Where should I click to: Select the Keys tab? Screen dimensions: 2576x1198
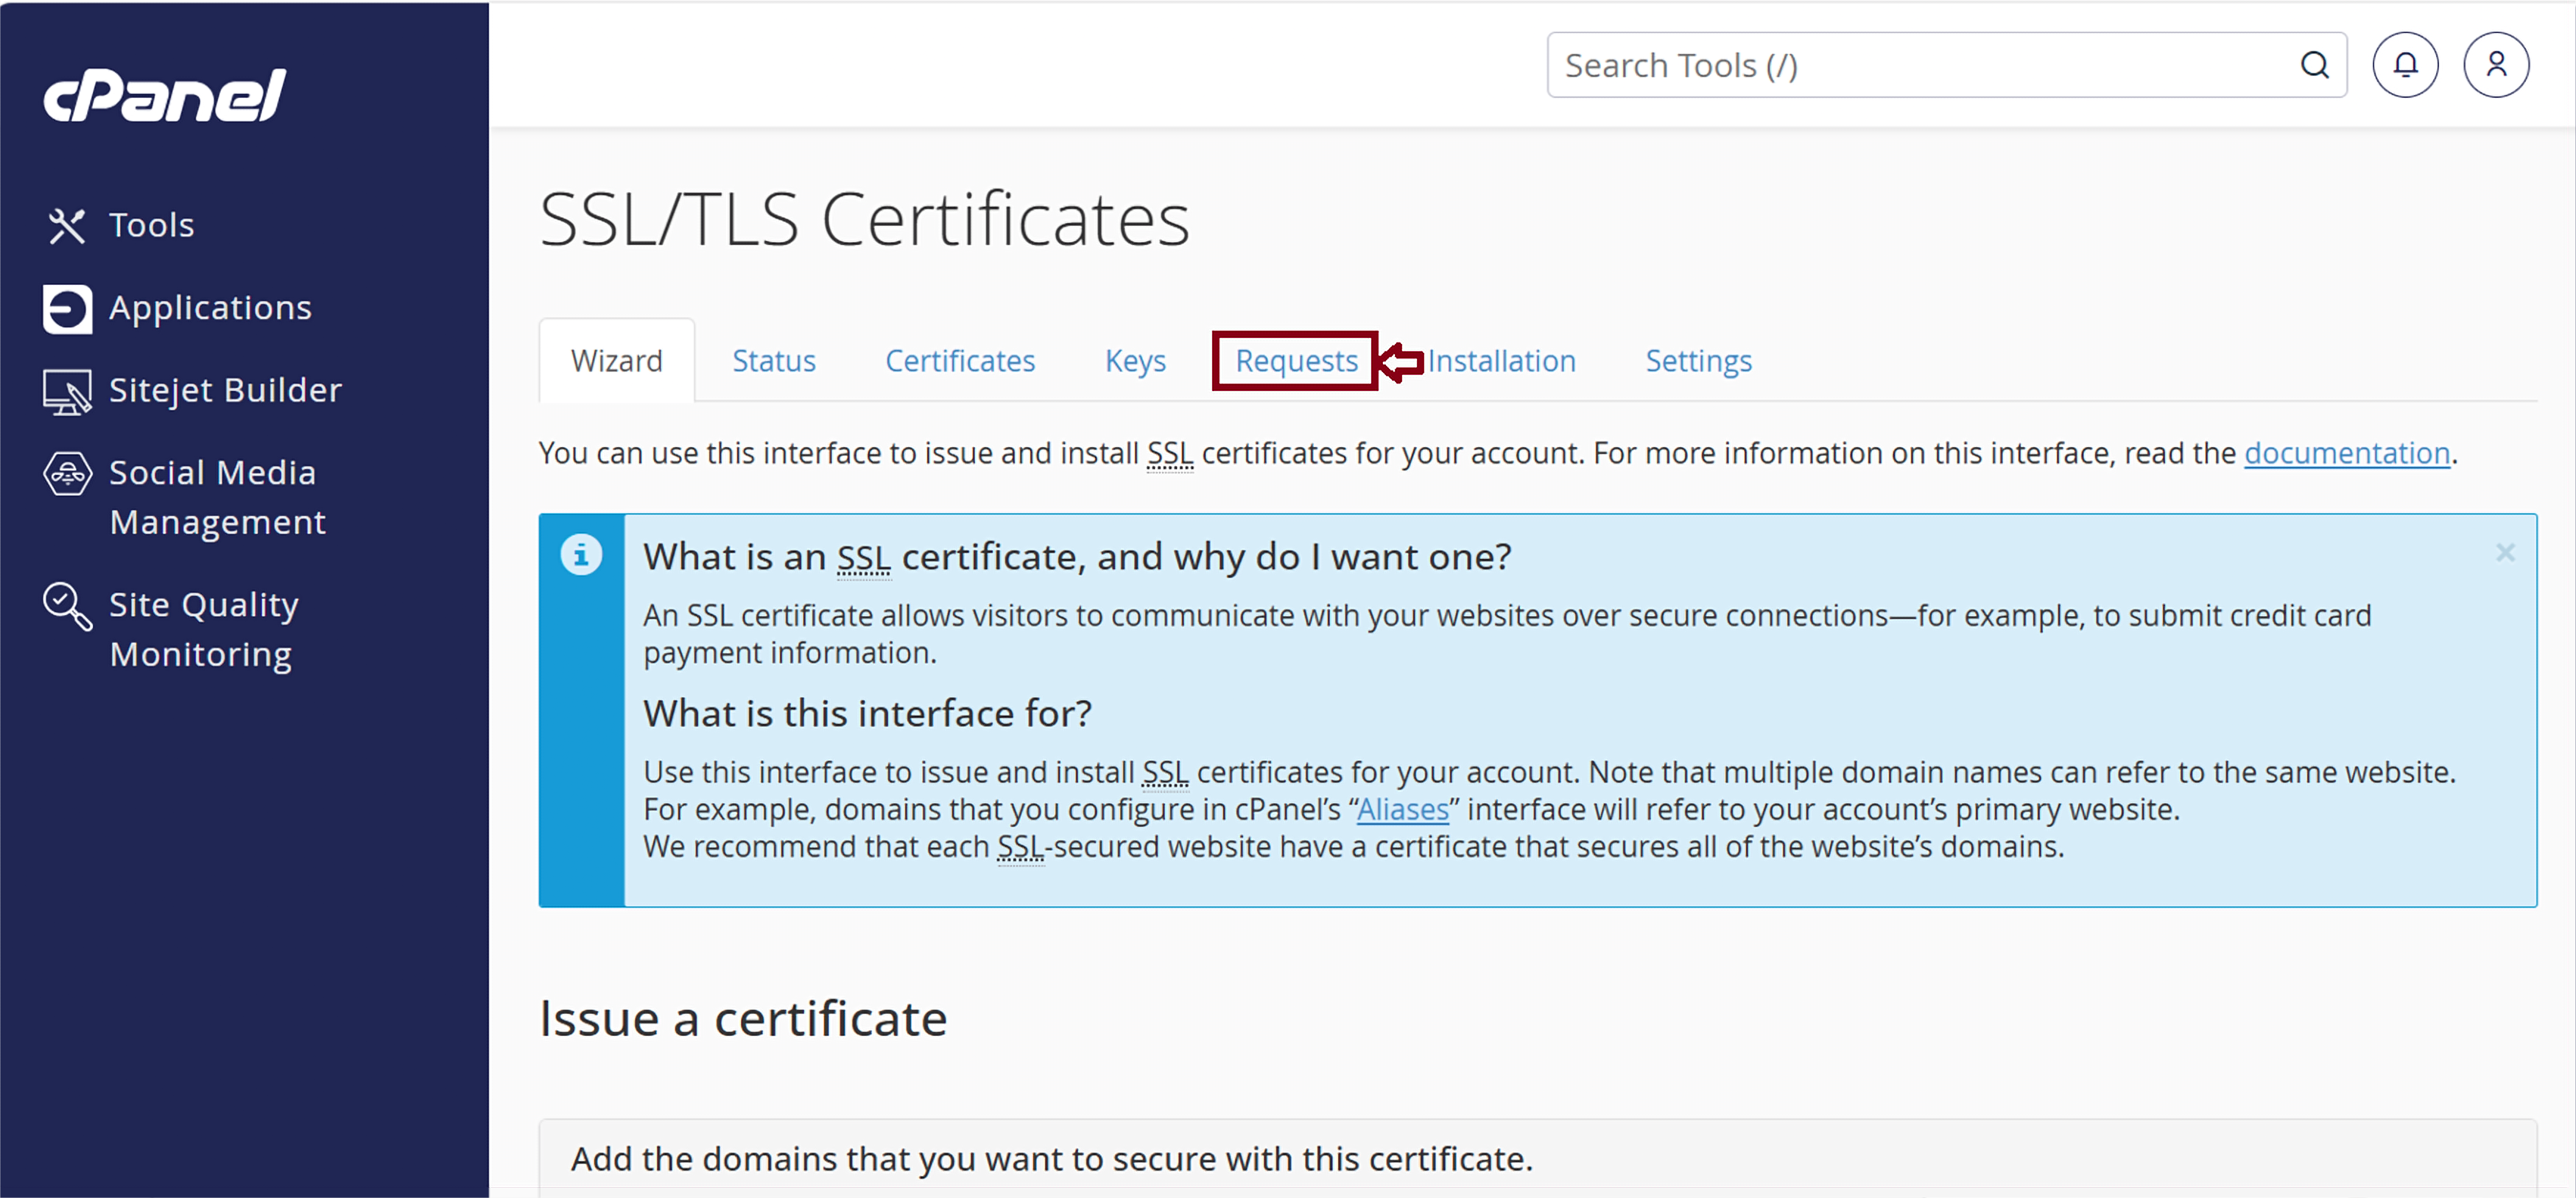tap(1135, 361)
